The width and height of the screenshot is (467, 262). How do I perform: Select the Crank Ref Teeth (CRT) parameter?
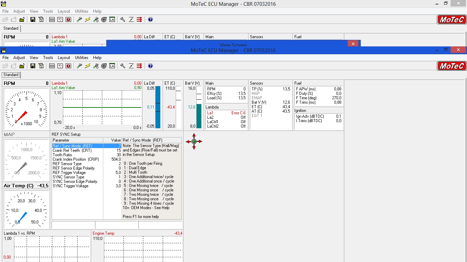point(87,150)
